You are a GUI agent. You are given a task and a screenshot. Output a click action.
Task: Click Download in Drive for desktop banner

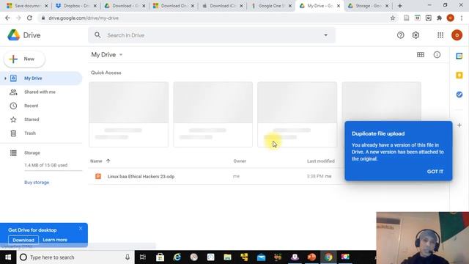23,240
